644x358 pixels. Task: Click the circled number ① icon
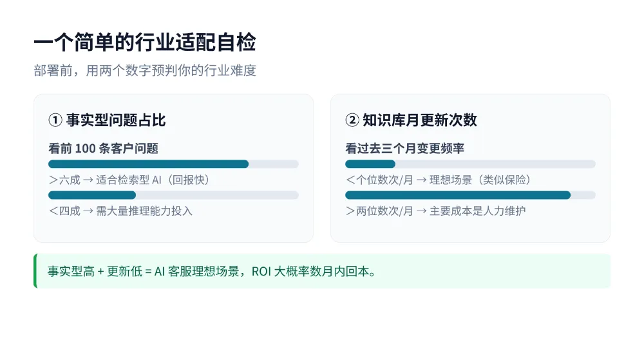(55, 120)
